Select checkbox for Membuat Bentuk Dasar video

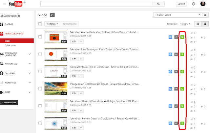40,123
